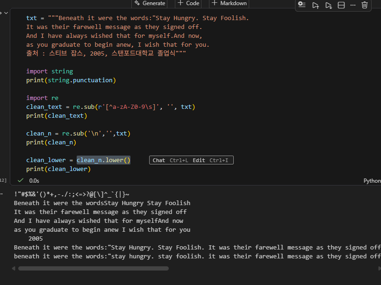Click the cell success checkmark
Screen dimensions: 381x285
tap(21, 180)
